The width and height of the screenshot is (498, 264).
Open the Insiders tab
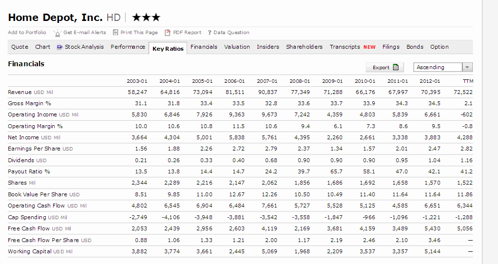268,47
